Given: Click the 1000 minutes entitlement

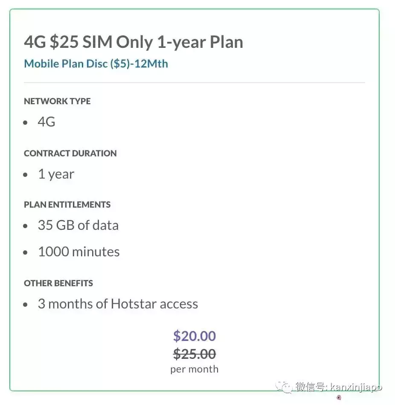Looking at the screenshot, I should point(78,252).
